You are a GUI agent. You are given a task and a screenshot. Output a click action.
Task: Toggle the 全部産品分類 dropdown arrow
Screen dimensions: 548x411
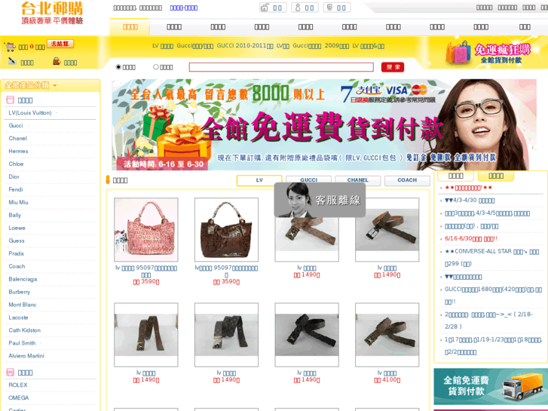tap(55, 85)
